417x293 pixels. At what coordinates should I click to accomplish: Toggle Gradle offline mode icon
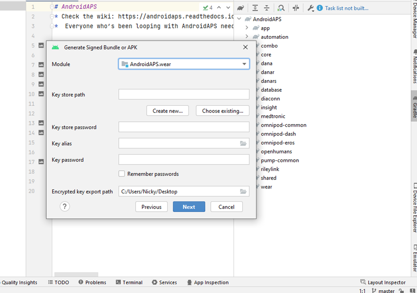(x=296, y=8)
